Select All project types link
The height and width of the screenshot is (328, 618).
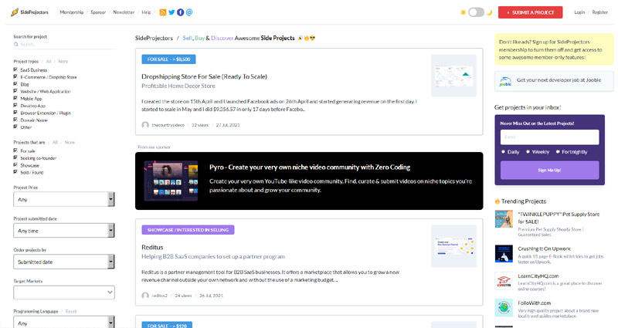point(49,62)
